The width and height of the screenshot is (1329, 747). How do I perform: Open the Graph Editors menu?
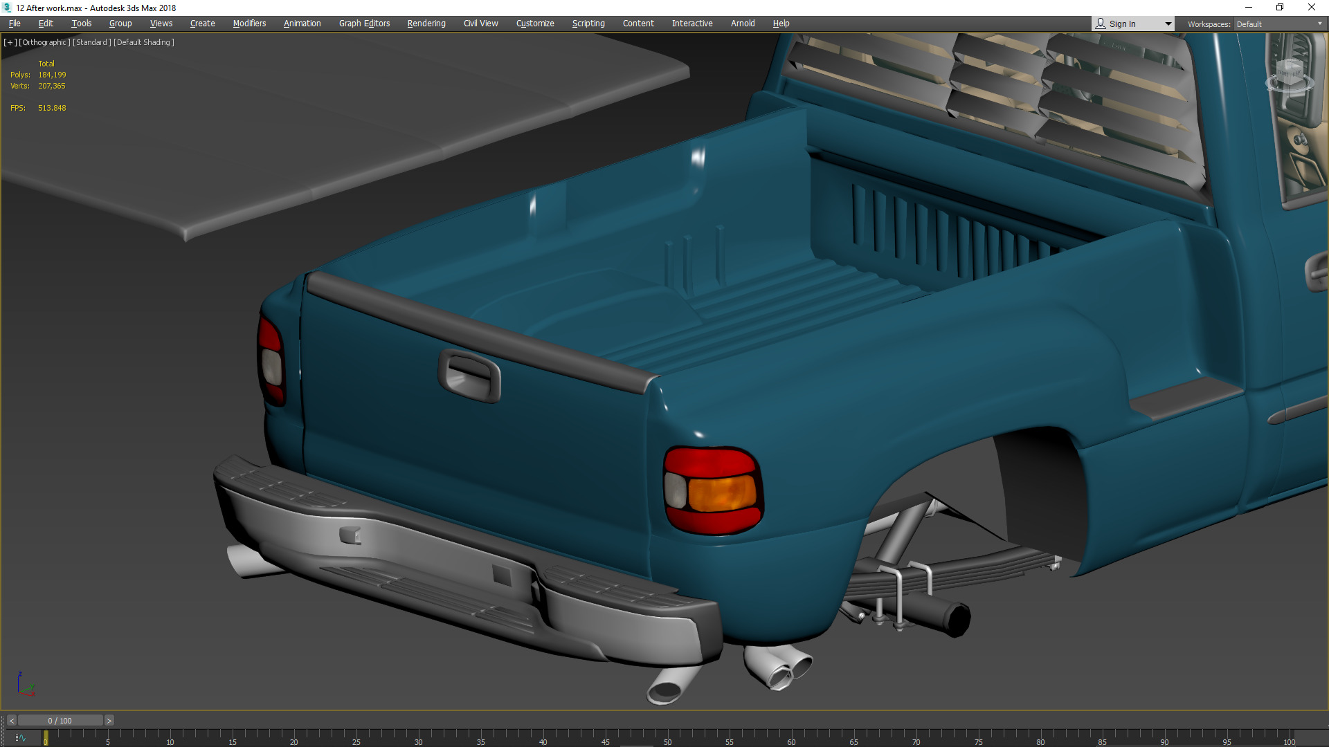pos(364,24)
